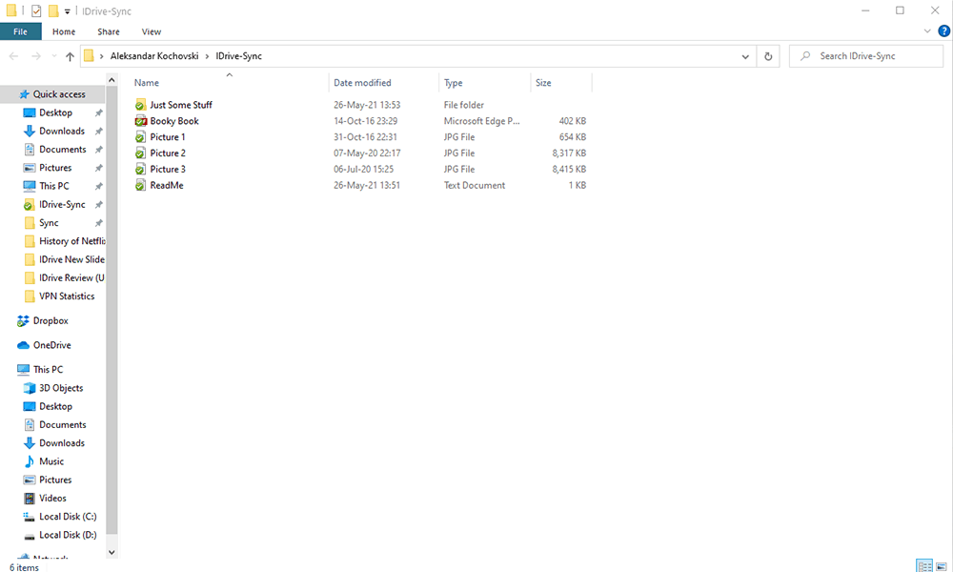Click the 14-Oct-16 23:29 date cell

[365, 121]
